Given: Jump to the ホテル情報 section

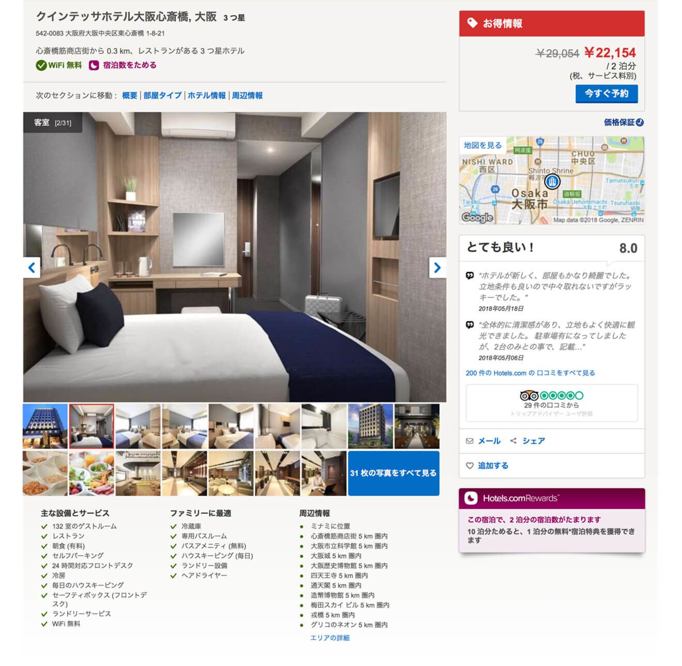Looking at the screenshot, I should point(207,96).
